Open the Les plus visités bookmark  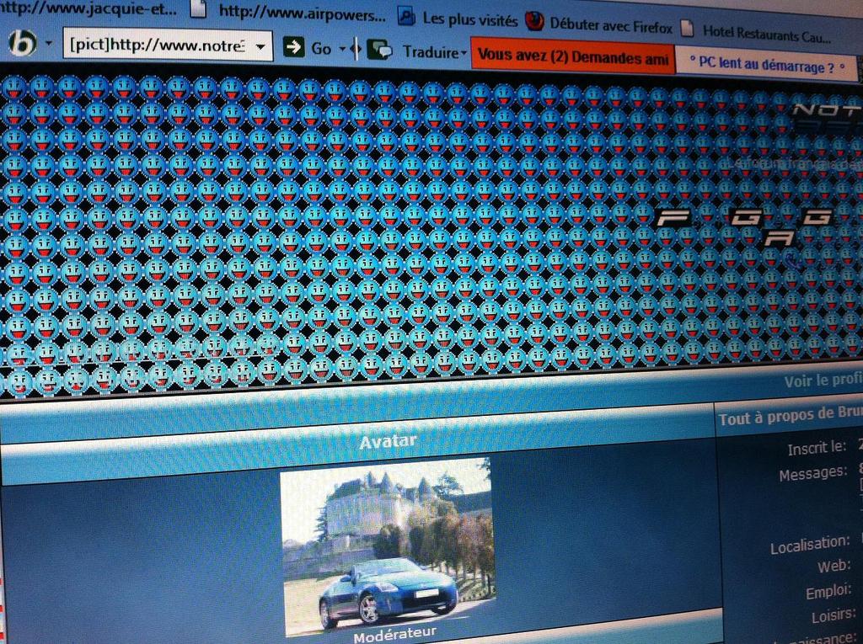click(469, 19)
